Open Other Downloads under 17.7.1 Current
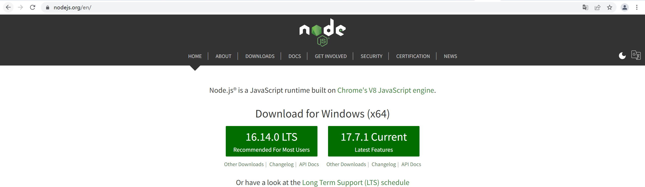Image resolution: width=645 pixels, height=187 pixels. [x=346, y=164]
